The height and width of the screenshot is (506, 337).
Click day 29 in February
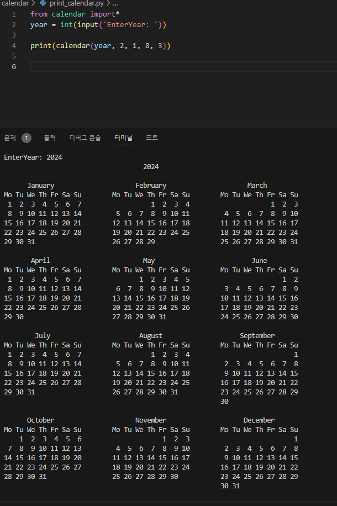point(151,242)
